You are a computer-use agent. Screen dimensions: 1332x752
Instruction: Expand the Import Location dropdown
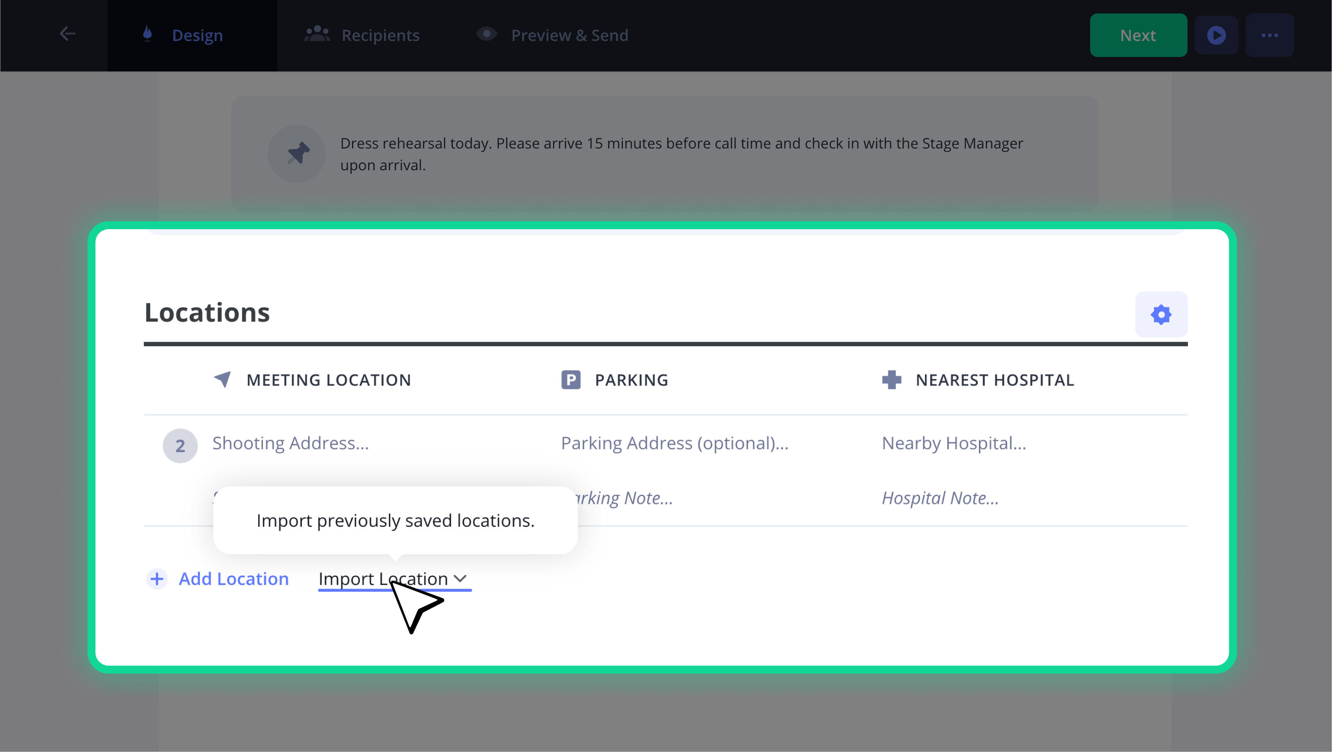(394, 579)
